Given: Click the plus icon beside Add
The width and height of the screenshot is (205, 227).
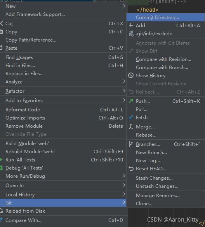Looking at the screenshot, I should coord(131,26).
